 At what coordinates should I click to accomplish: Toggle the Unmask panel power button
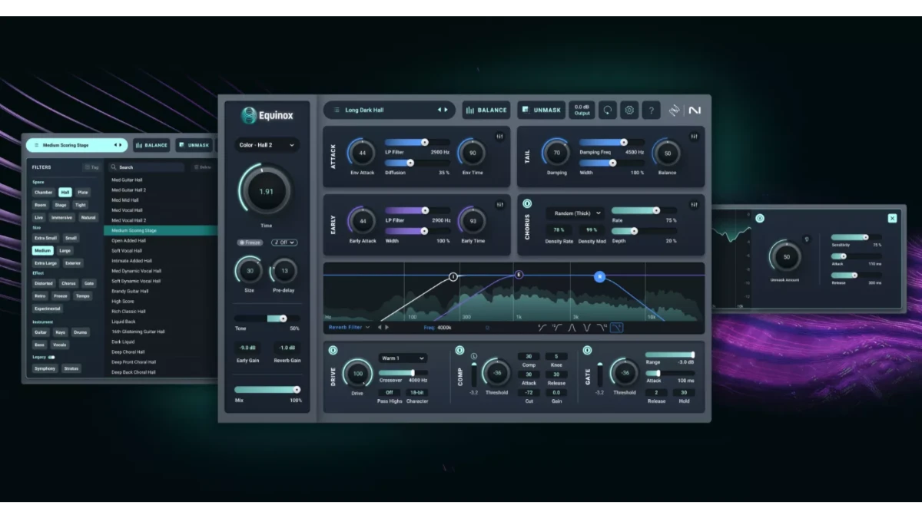pos(760,219)
